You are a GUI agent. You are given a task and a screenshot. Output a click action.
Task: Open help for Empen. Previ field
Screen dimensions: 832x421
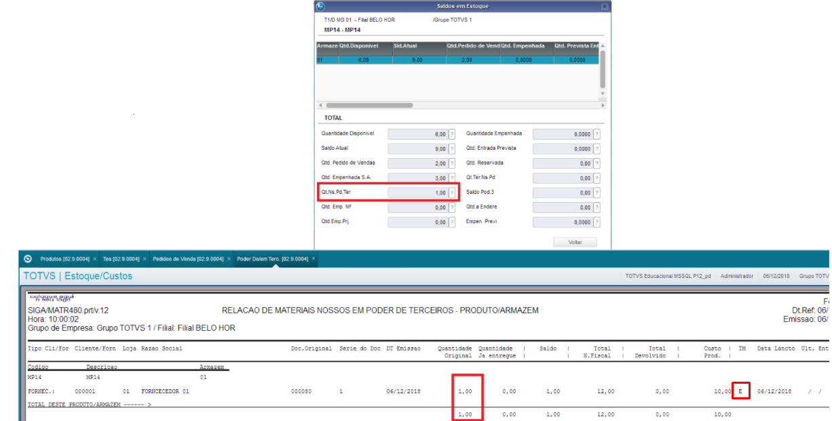597,222
